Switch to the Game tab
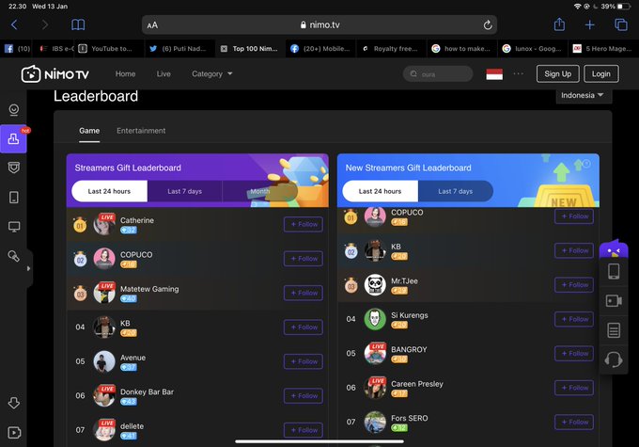 [89, 131]
